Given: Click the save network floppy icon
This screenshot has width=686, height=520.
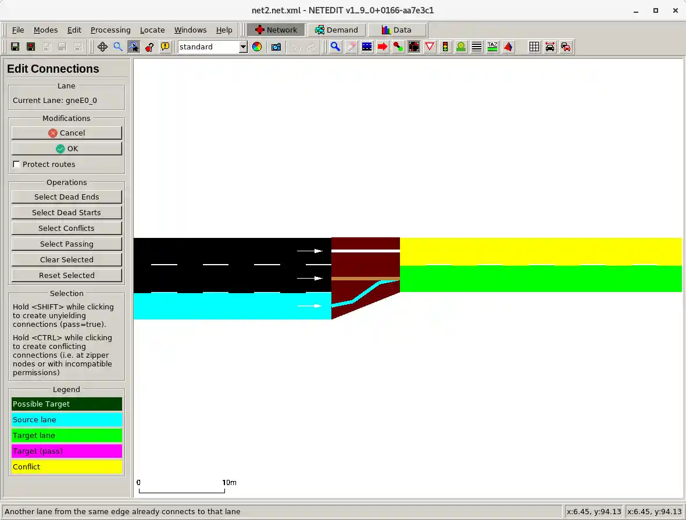Looking at the screenshot, I should (x=15, y=47).
